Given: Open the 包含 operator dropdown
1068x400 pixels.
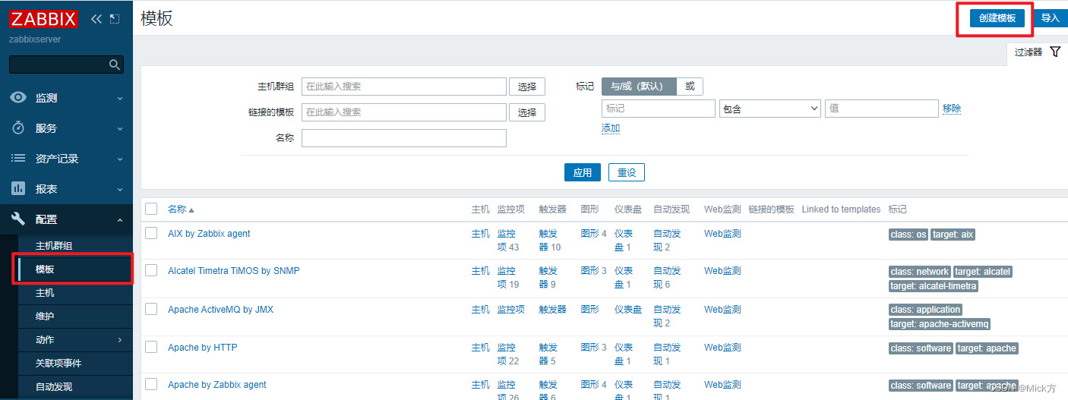Looking at the screenshot, I should (x=770, y=109).
